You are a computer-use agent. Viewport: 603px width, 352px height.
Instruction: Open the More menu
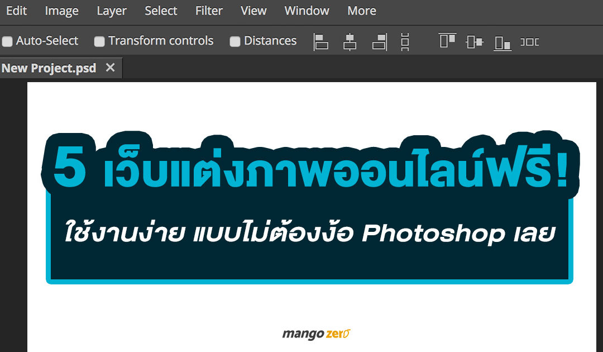click(x=361, y=11)
